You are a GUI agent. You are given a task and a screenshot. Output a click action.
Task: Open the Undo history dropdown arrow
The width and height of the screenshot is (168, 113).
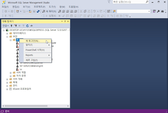pos(98,11)
